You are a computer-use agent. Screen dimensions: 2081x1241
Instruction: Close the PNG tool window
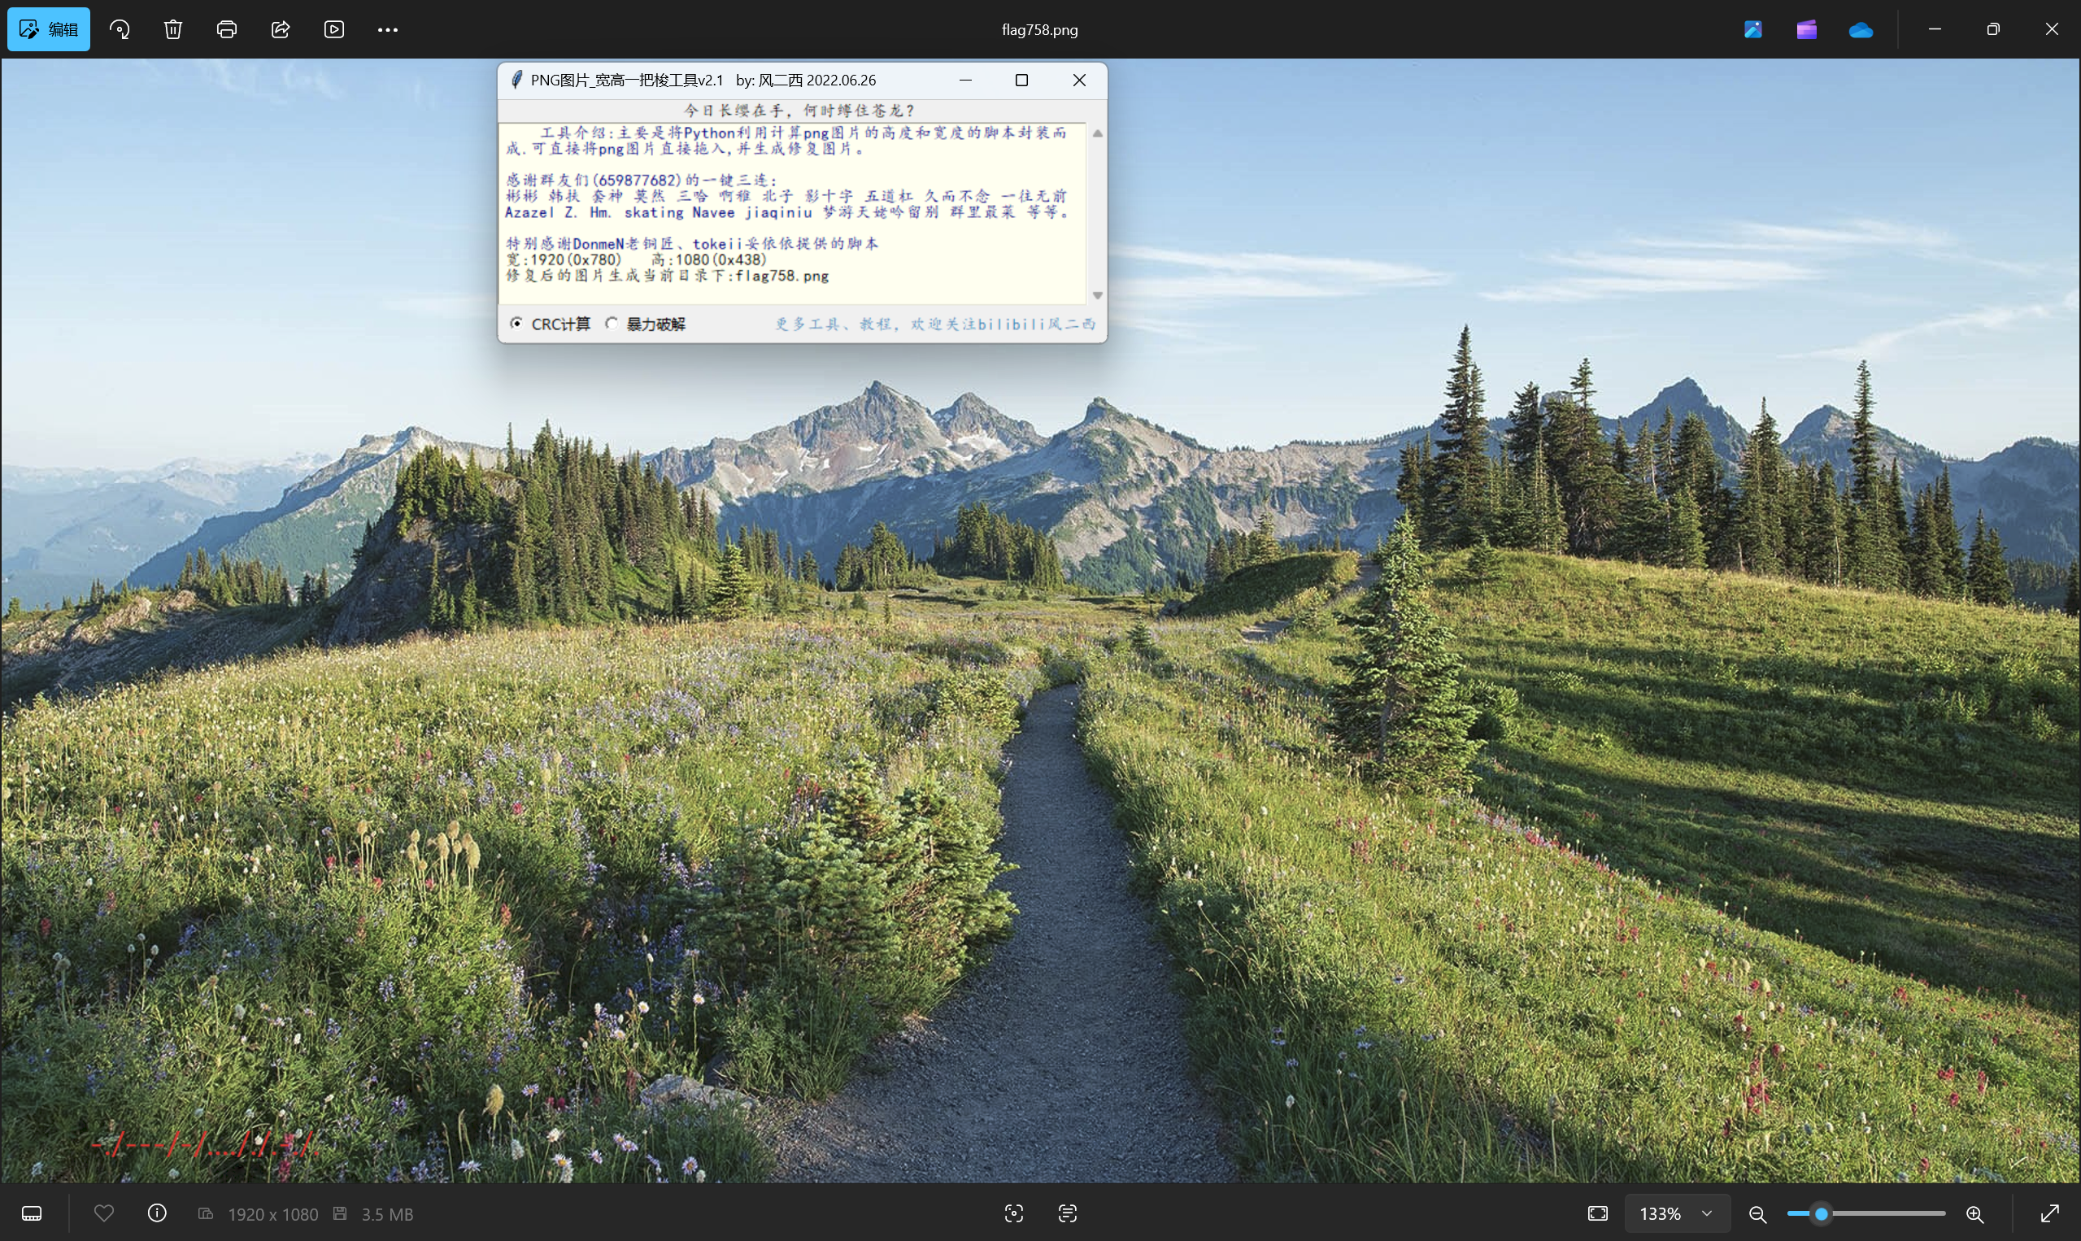(x=1079, y=81)
